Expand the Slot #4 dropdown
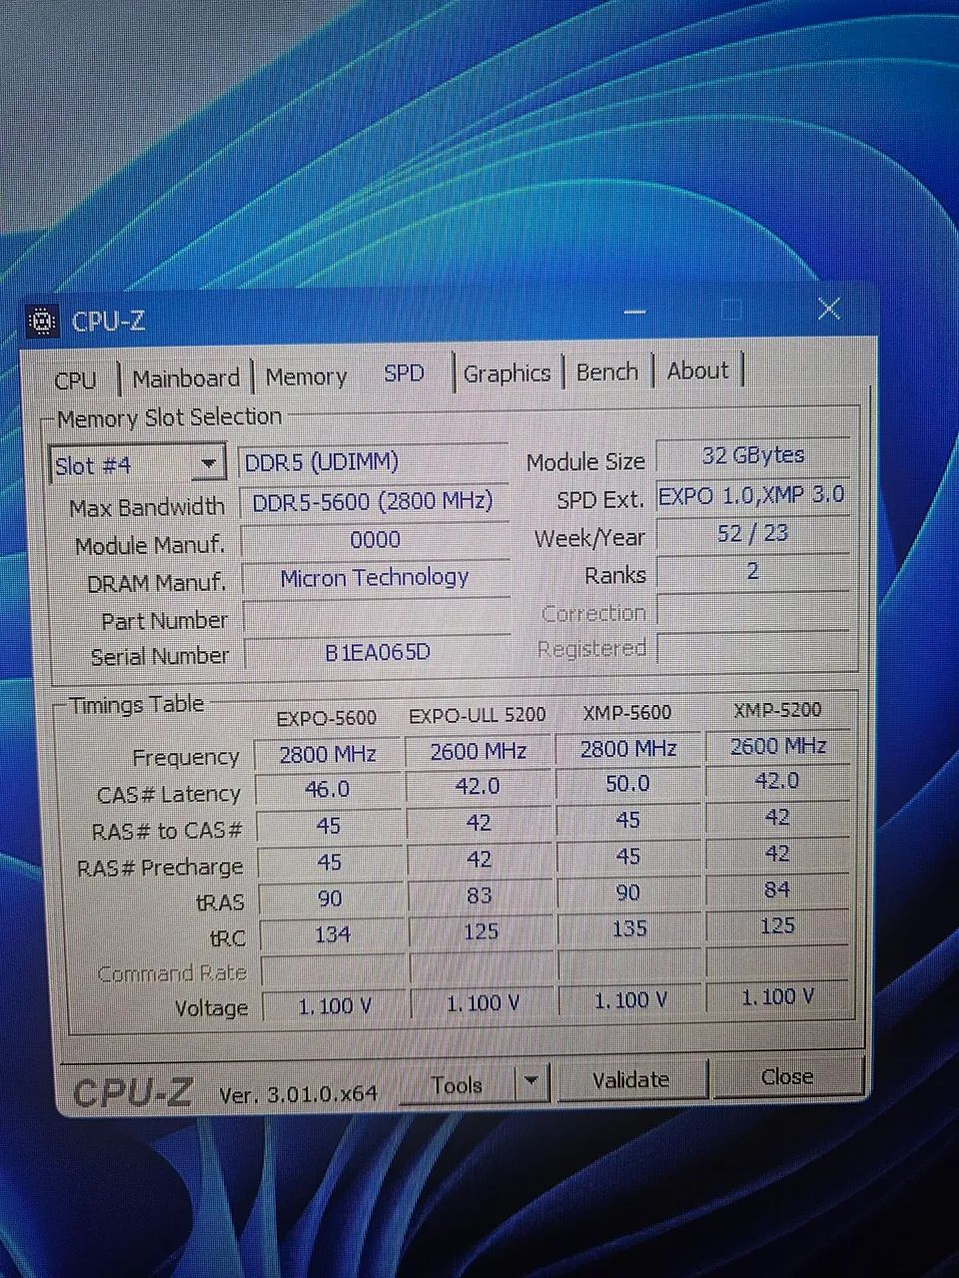959x1278 pixels. tap(138, 465)
